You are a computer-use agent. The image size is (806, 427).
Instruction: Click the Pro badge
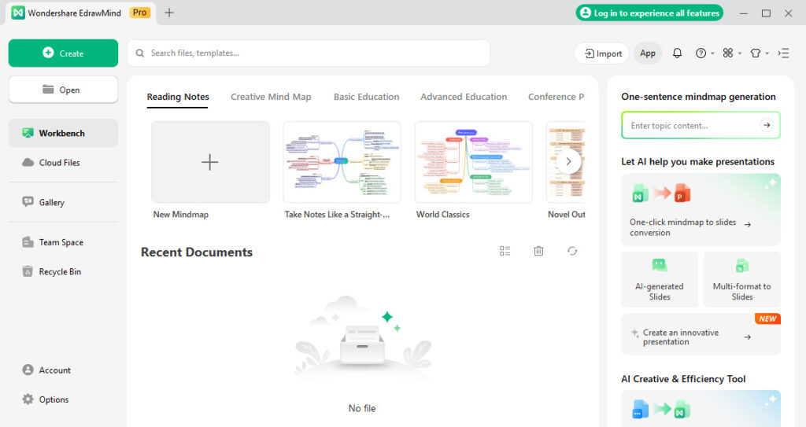[x=140, y=13]
